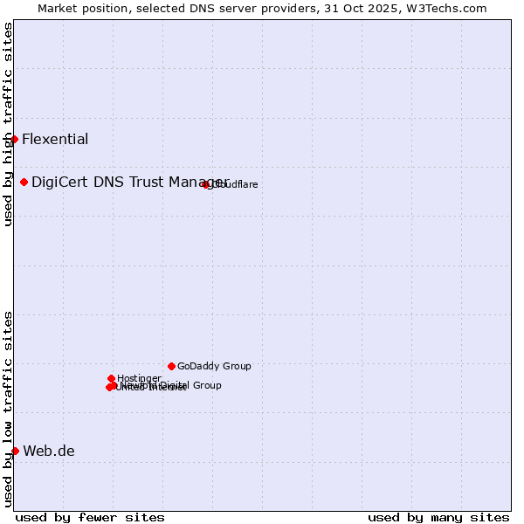Click the GoDaddy Group label
The height and width of the screenshot is (524, 524).
pos(214,367)
